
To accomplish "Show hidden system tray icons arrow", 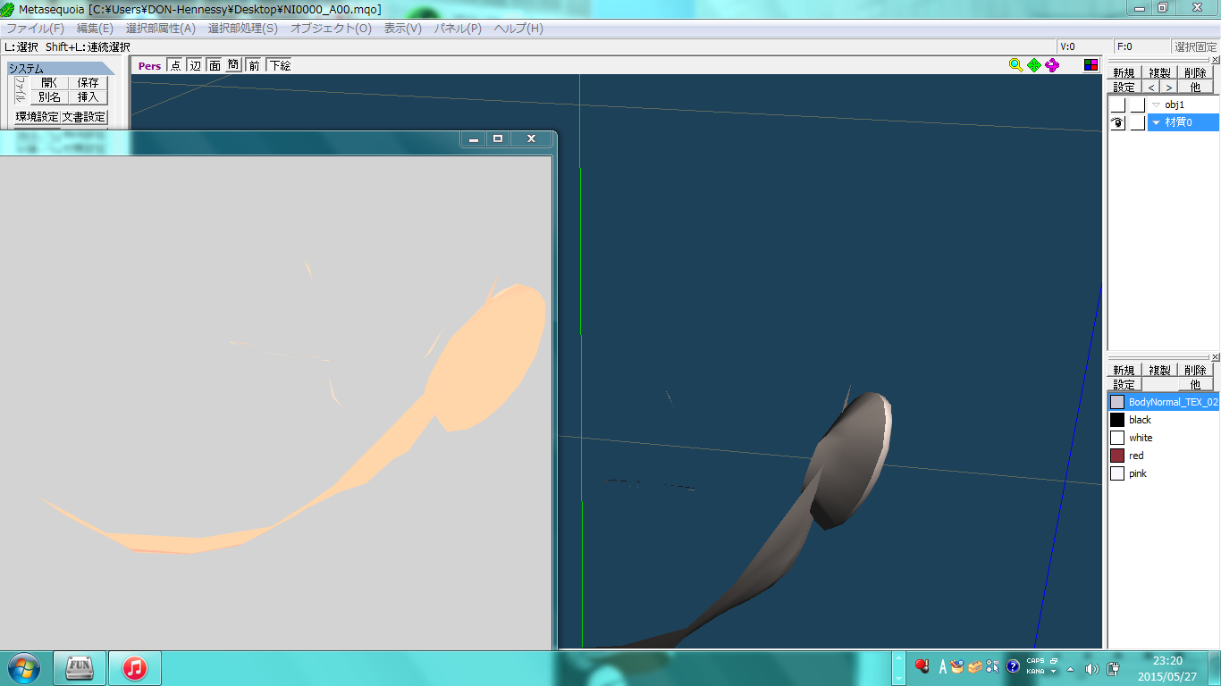I will [1071, 668].
